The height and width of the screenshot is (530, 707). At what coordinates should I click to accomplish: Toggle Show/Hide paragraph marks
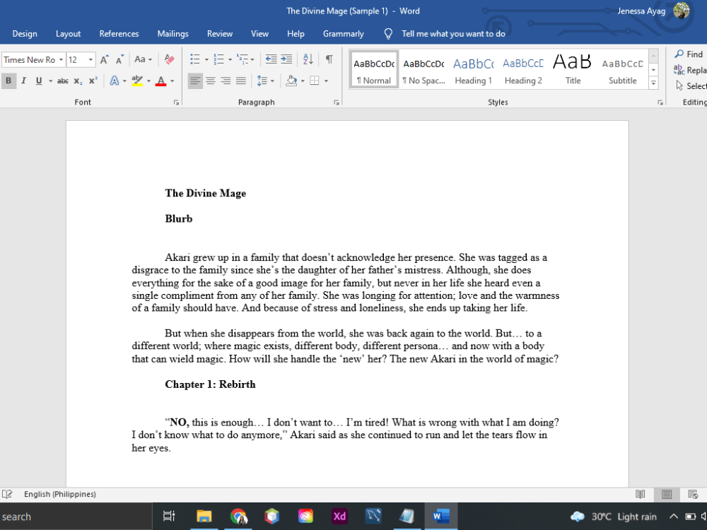(x=329, y=59)
